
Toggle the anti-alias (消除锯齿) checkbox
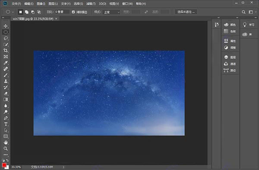click(x=73, y=12)
